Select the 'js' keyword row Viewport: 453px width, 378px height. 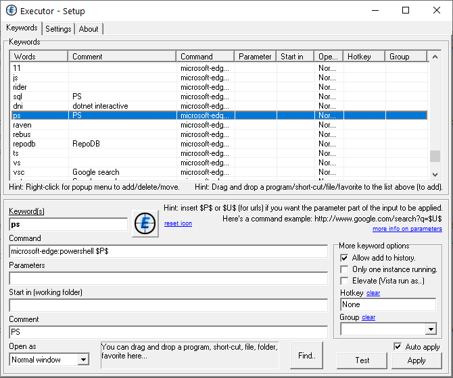click(x=219, y=78)
